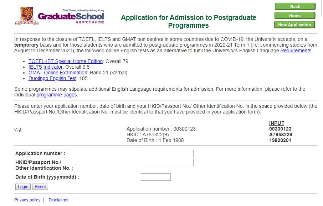The height and width of the screenshot is (206, 323).
Task: Click the Application number label
Action: coord(40,154)
